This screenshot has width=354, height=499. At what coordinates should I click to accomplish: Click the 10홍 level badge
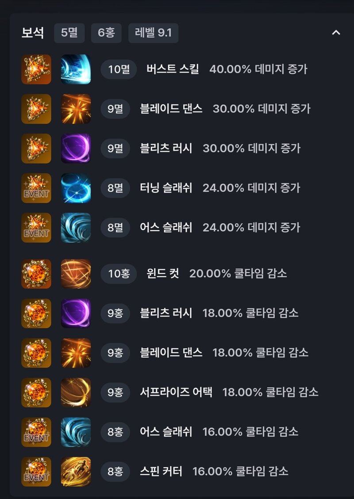click(119, 274)
